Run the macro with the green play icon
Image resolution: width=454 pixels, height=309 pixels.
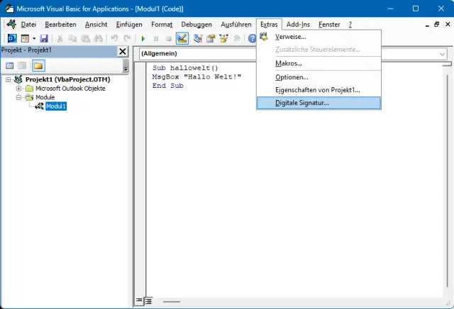click(x=143, y=38)
